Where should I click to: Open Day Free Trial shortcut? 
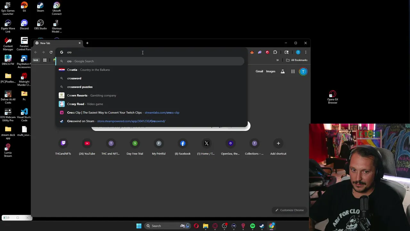[135, 147]
